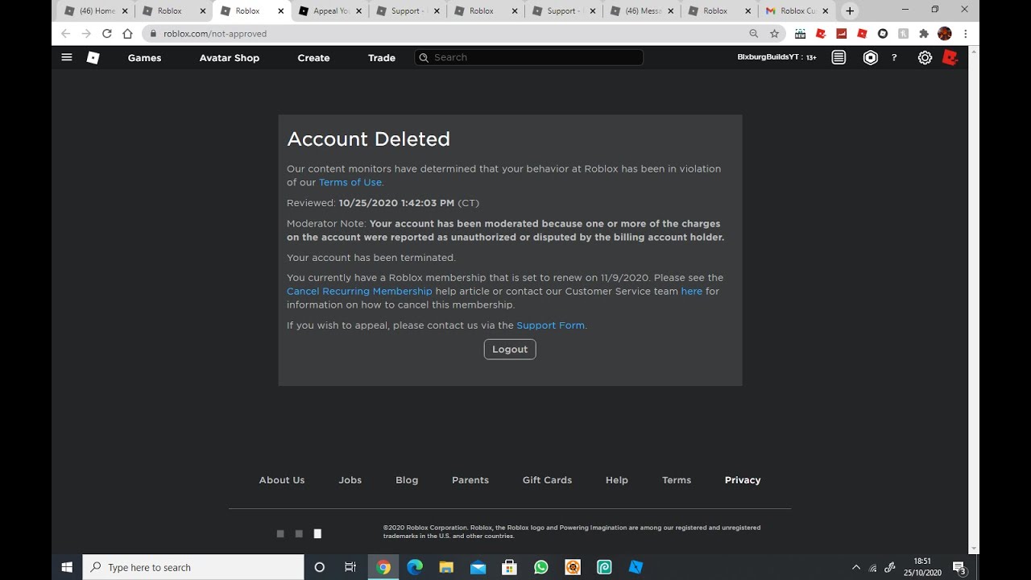This screenshot has width=1031, height=580.
Task: Open Windows Start menu
Action: pos(67,567)
